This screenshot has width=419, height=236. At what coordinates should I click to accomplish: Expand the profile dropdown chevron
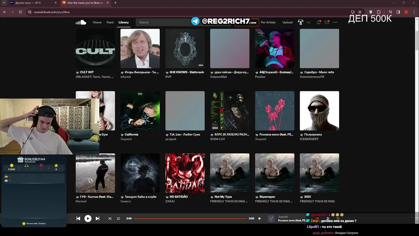(308, 23)
